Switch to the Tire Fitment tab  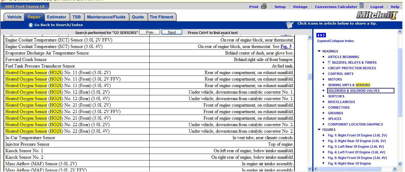coord(161,17)
